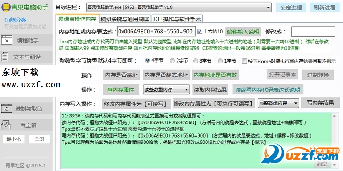Click the 读取内存结果 button

click(210, 90)
